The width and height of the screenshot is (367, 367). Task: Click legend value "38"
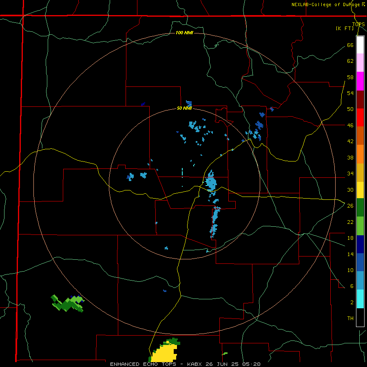pos(350,157)
